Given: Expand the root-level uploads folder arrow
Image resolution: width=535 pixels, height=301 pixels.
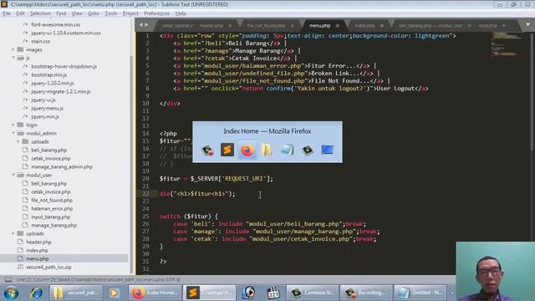Looking at the screenshot, I should click(x=13, y=233).
